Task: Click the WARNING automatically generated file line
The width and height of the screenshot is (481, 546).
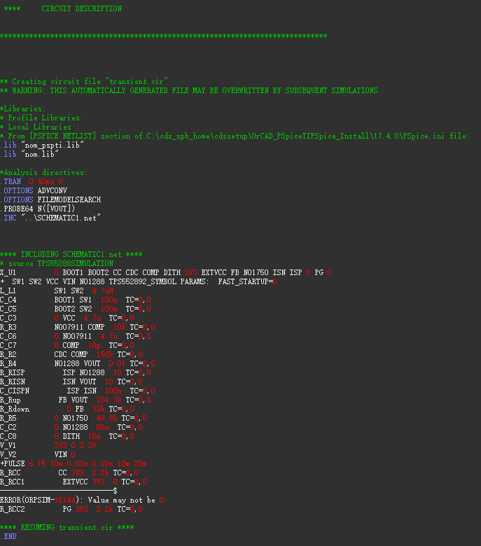Action: (189, 90)
